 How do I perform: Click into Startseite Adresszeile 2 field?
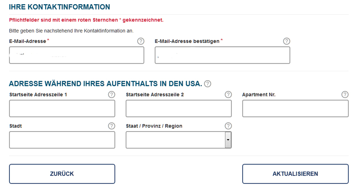pos(178,108)
